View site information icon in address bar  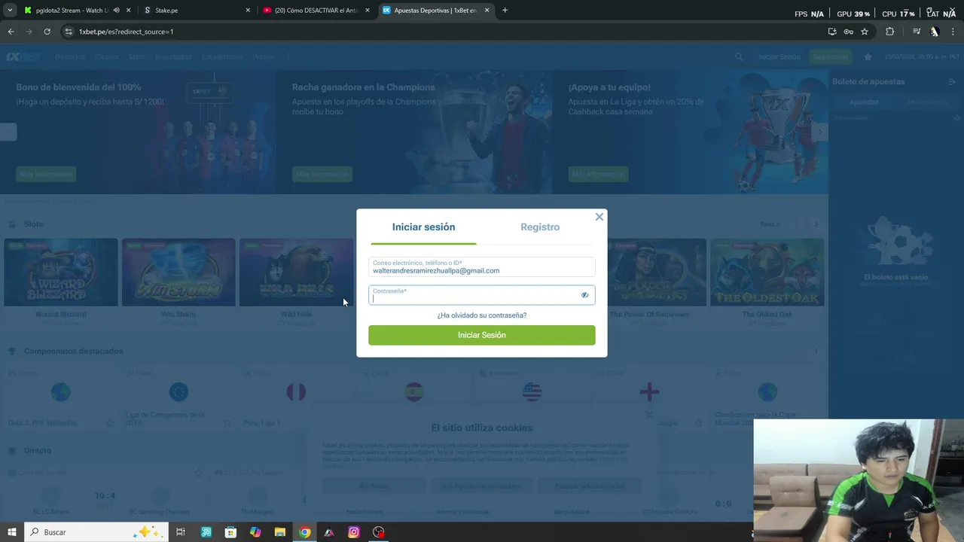[x=69, y=32]
